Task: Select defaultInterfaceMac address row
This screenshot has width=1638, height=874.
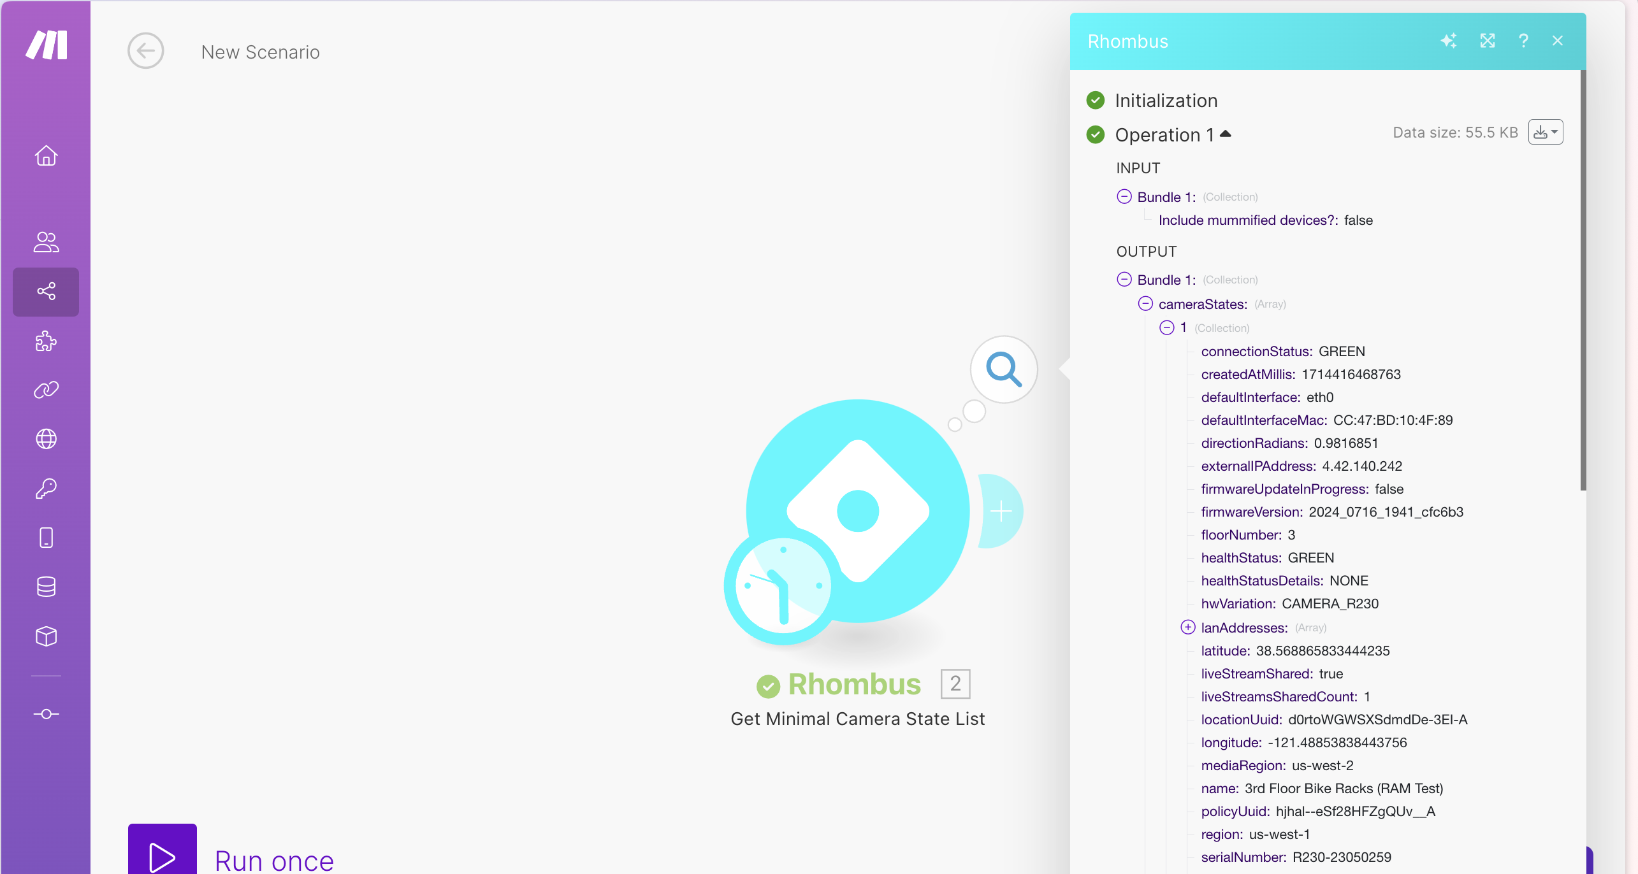Action: tap(1327, 420)
